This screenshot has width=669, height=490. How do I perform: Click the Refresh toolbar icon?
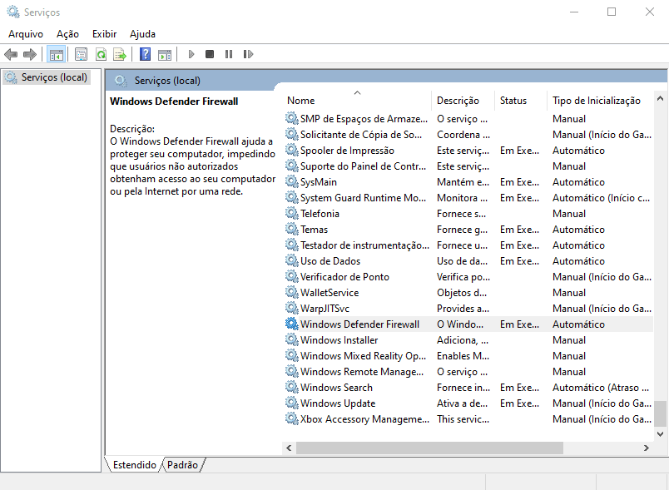point(102,54)
